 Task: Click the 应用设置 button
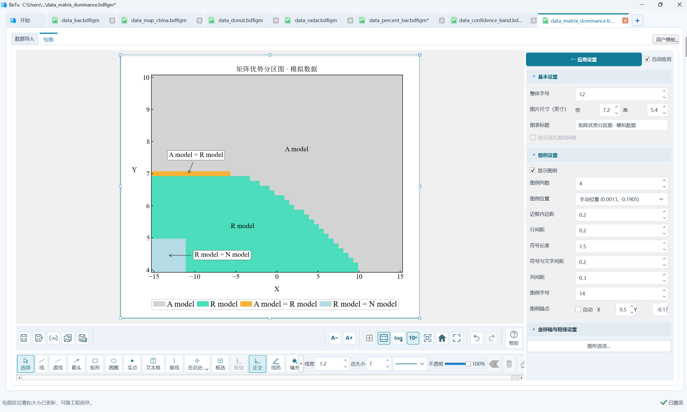tap(583, 59)
